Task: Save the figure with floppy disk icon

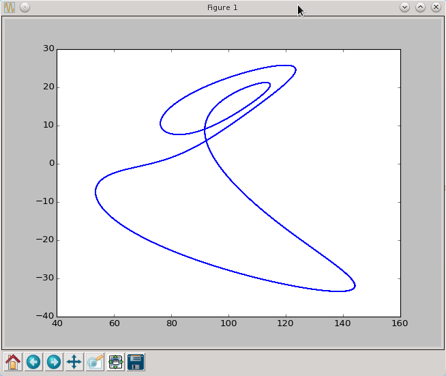Action: point(136,362)
